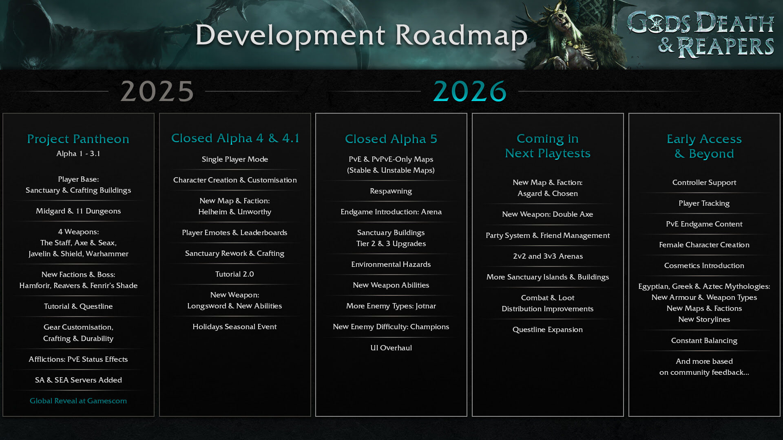Click Cosmetics Introduction entry

[704, 266]
